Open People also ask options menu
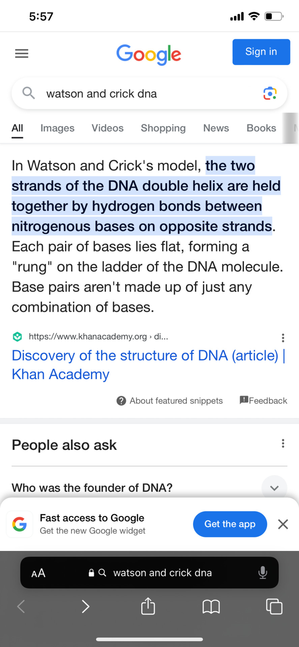299x647 pixels. click(283, 443)
